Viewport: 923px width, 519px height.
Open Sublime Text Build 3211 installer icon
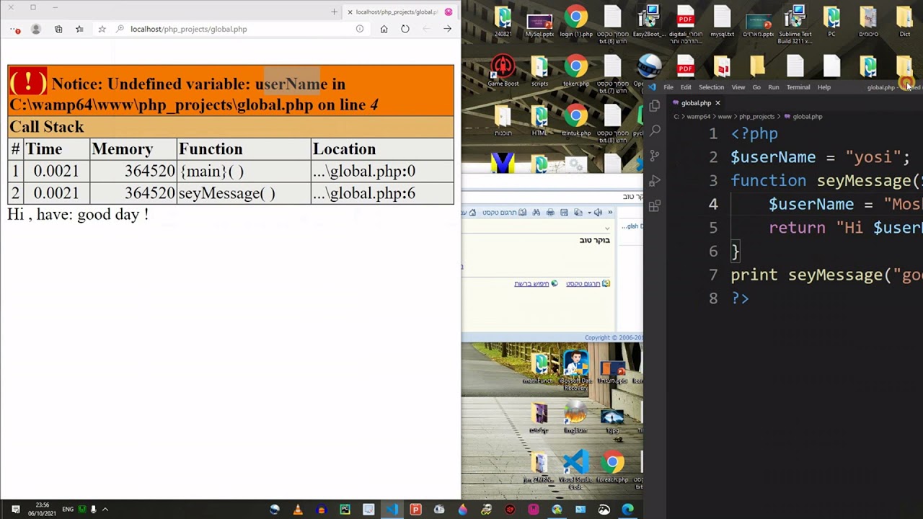[x=795, y=25]
